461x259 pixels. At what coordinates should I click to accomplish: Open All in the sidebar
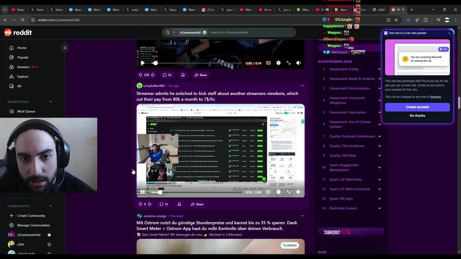pos(19,86)
